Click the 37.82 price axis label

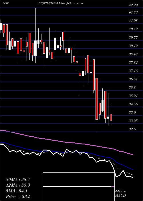point(133,63)
